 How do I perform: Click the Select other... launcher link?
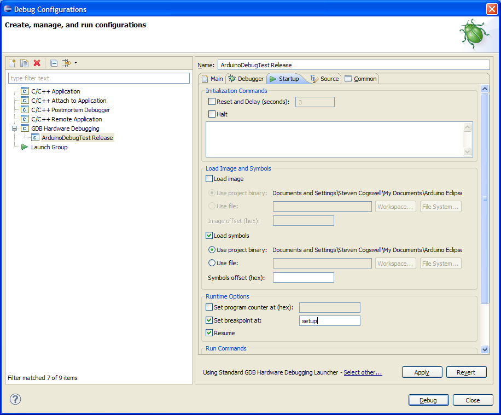363,372
